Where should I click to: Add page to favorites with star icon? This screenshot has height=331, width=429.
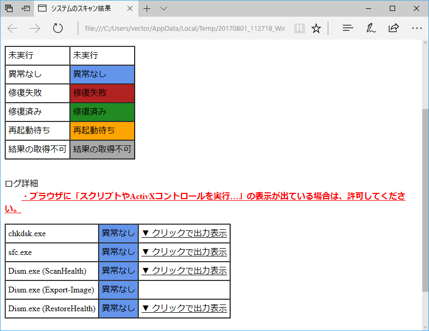[316, 28]
